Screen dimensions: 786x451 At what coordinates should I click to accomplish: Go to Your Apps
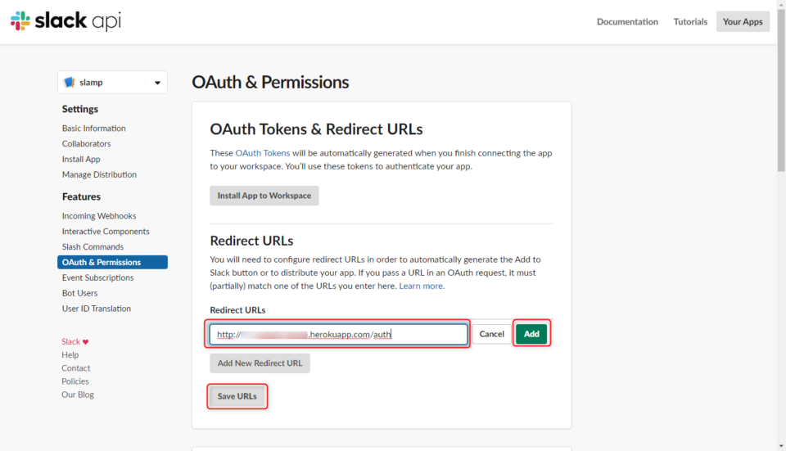[743, 22]
